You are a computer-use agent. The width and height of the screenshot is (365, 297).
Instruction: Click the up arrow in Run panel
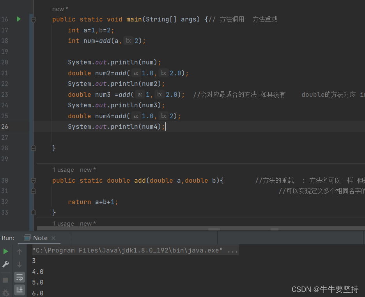click(x=19, y=252)
